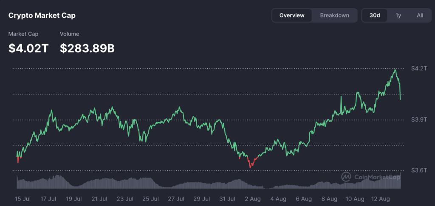Viewport: 435px width, 206px height.
Task: Click the $4.2T axis label
Action: (418, 68)
